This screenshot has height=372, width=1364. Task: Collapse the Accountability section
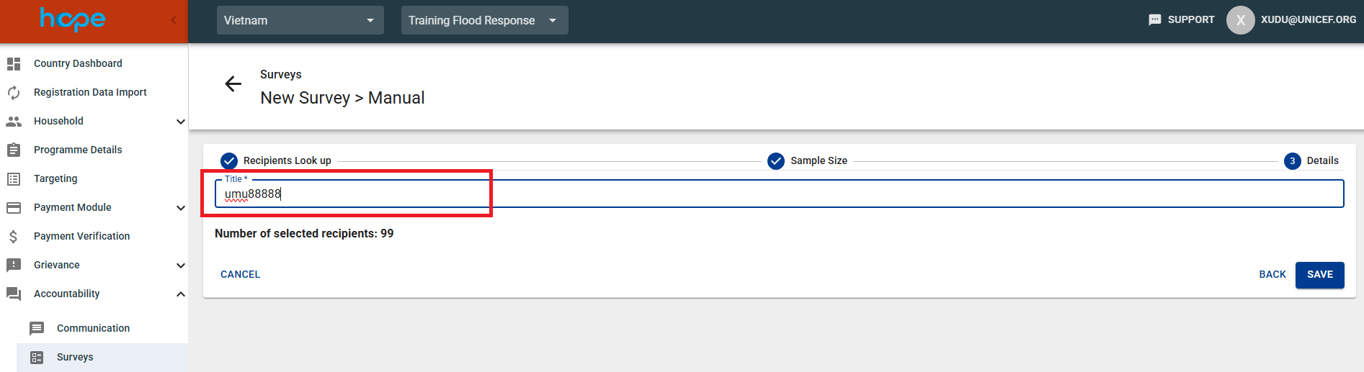click(x=180, y=294)
